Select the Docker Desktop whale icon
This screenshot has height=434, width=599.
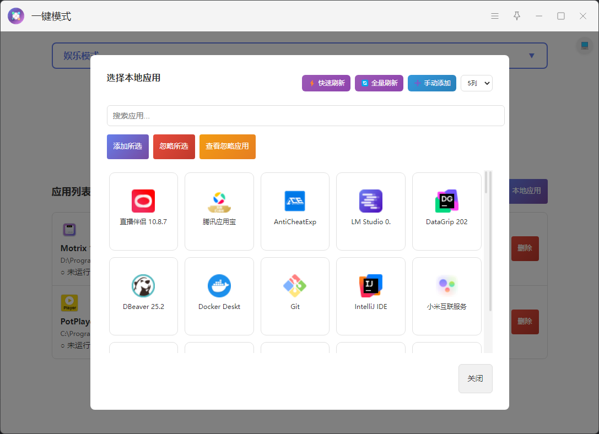tap(219, 285)
